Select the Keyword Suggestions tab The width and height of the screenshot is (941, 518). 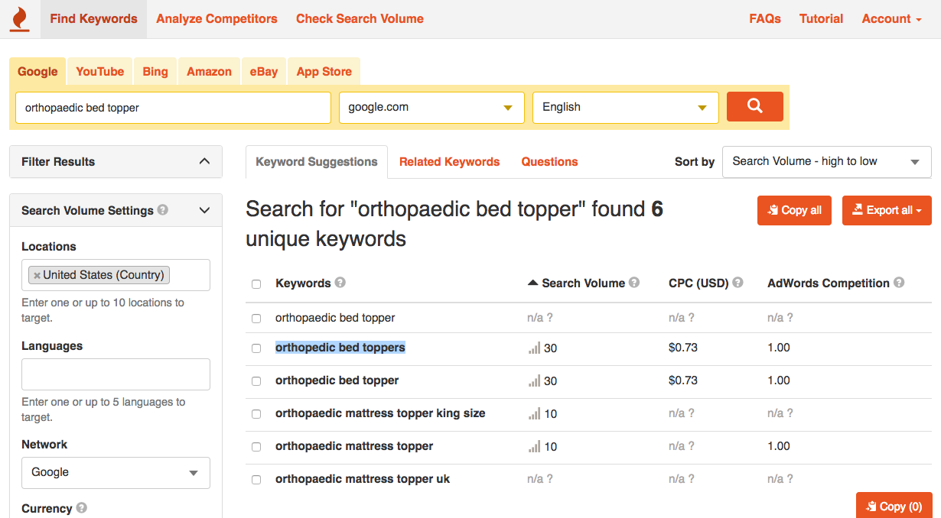click(x=317, y=162)
